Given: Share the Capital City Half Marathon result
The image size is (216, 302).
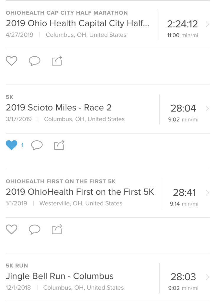Looking at the screenshot, I should [57, 61].
